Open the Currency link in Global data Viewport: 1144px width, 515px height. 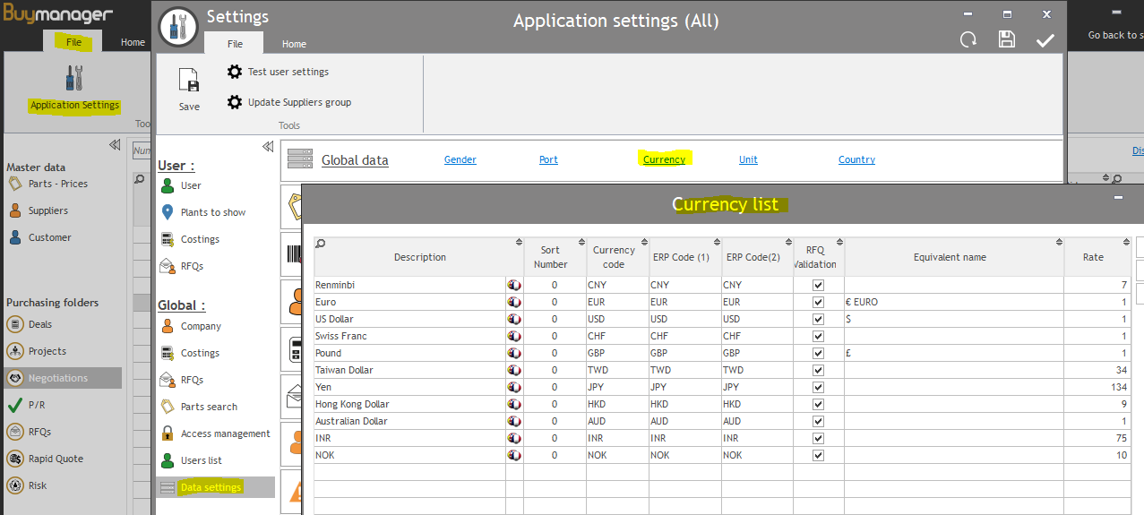(664, 159)
